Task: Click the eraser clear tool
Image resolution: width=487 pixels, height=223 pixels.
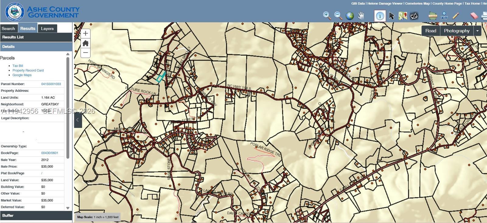Action: coord(474,16)
